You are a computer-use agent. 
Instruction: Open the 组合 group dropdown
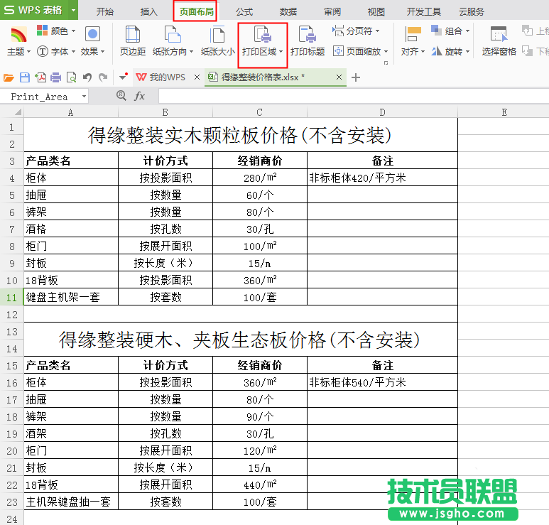point(450,31)
